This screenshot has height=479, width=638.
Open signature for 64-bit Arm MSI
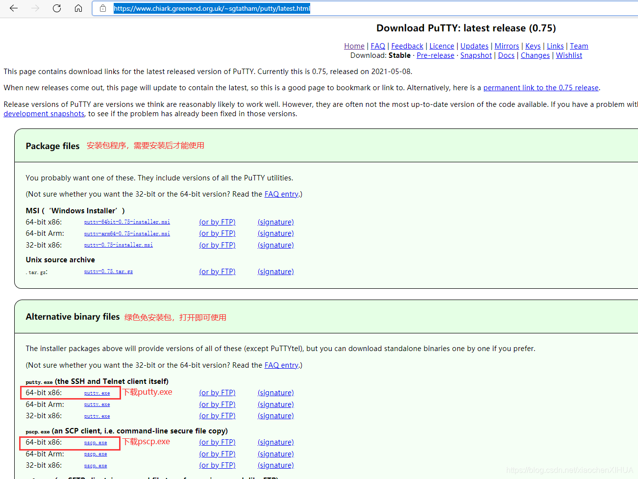click(276, 233)
